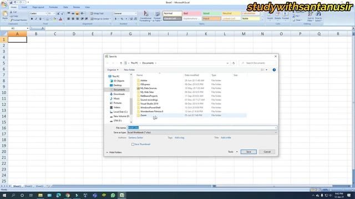Open the Organize dropdown menu

[x=113, y=70]
